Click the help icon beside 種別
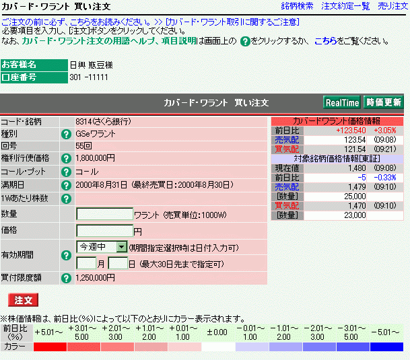Screen dimensions: 410x360 (x=66, y=134)
